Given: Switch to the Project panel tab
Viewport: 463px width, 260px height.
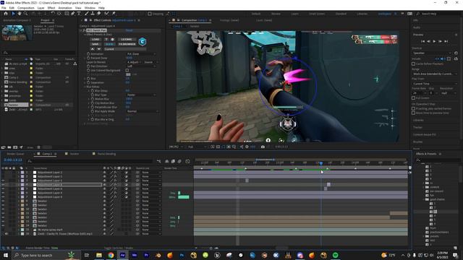Looking at the screenshot, I should 45,20.
